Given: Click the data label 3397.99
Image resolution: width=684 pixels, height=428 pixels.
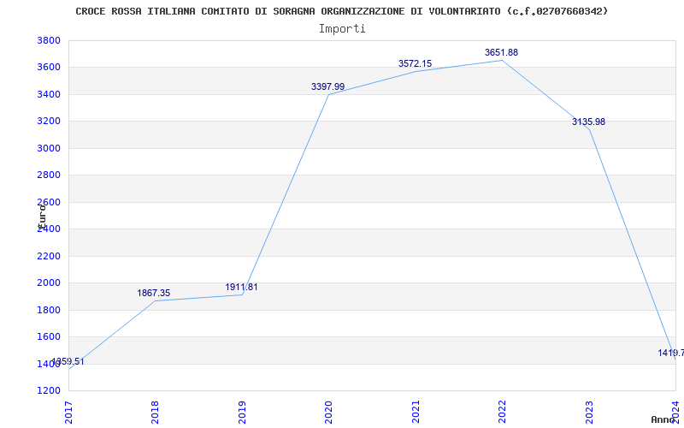Looking at the screenshot, I should click(x=327, y=87).
